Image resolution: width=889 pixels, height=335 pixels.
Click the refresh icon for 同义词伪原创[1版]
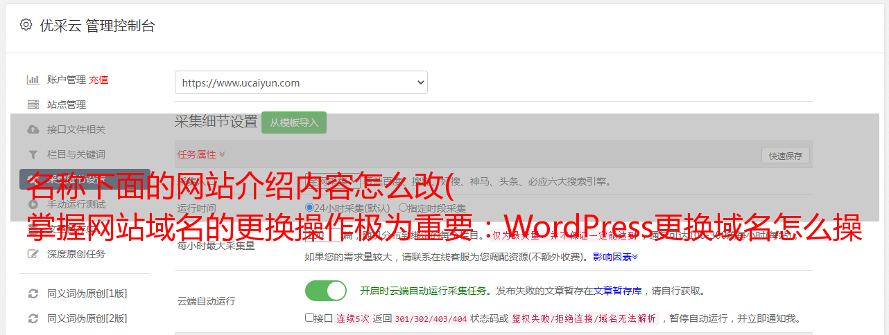33,293
